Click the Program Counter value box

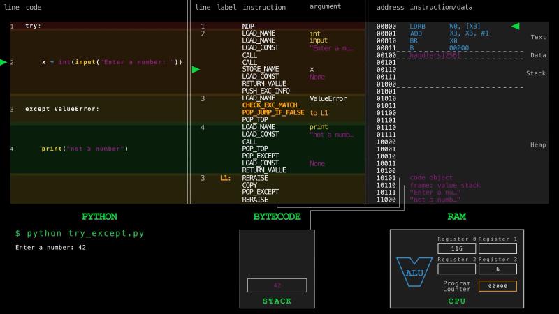498,286
